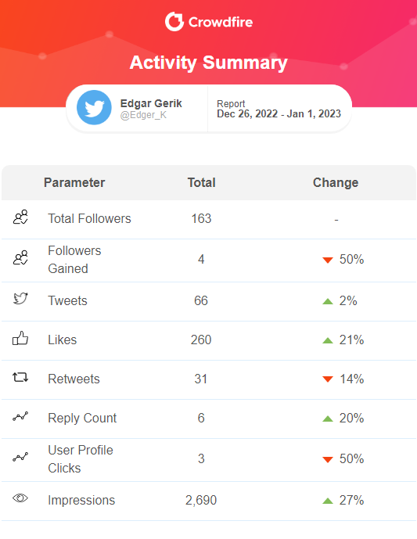Click the report date range Dec 26, 2022
Image resolution: width=417 pixels, height=539 pixels.
pyautogui.click(x=247, y=113)
